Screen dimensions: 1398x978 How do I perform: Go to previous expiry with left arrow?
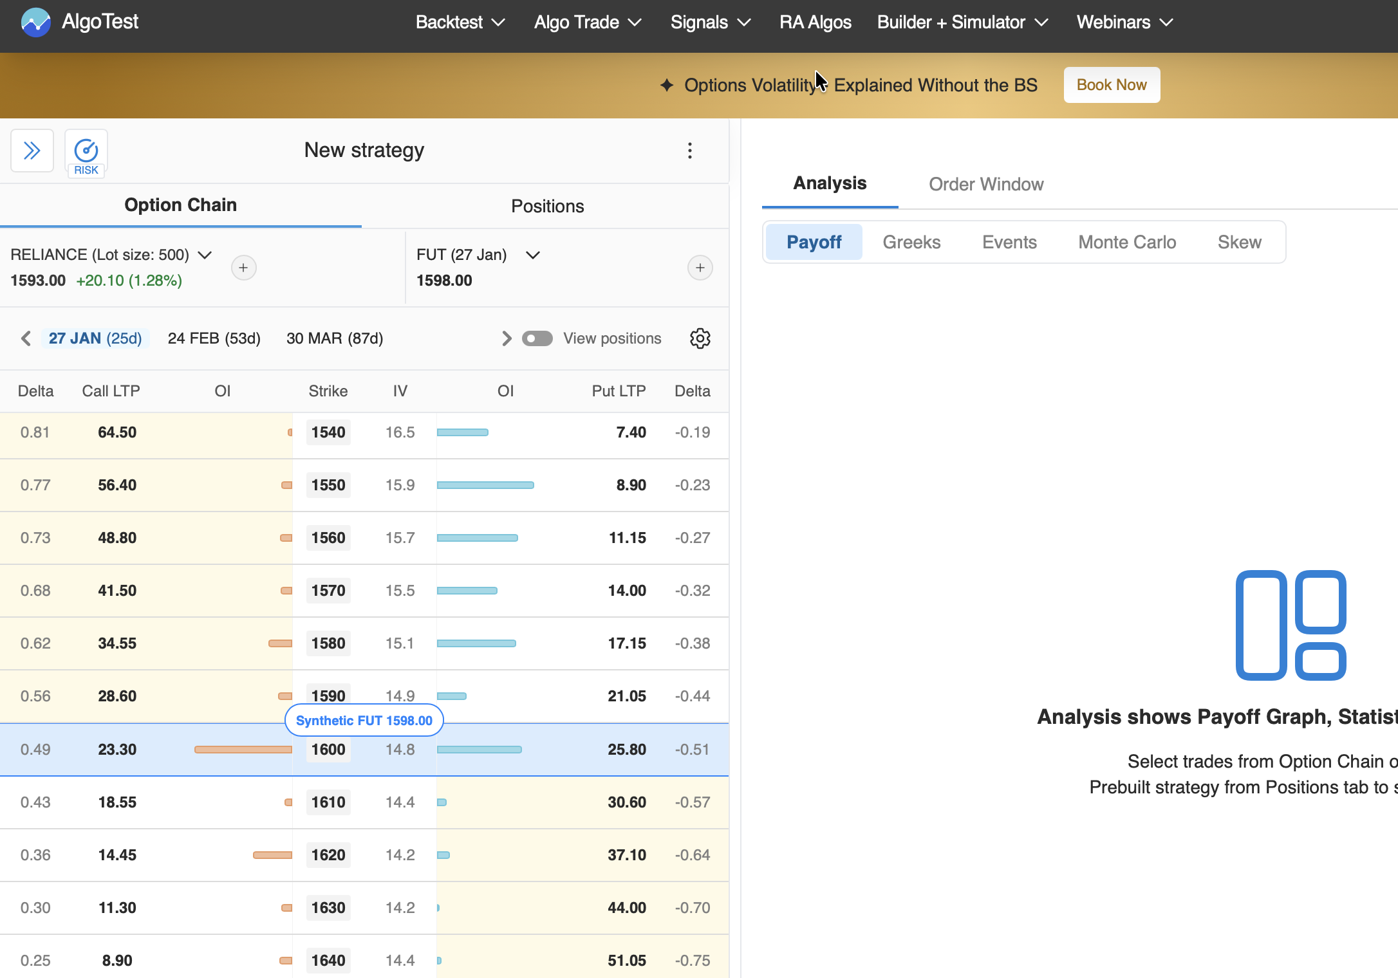point(26,338)
